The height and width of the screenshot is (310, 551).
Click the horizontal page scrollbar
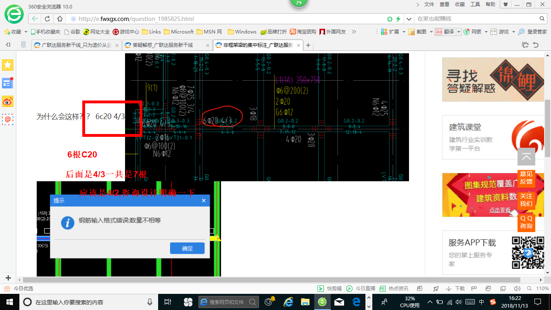tap(271, 280)
